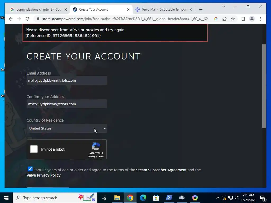Reload the Steam join page

coord(28,19)
